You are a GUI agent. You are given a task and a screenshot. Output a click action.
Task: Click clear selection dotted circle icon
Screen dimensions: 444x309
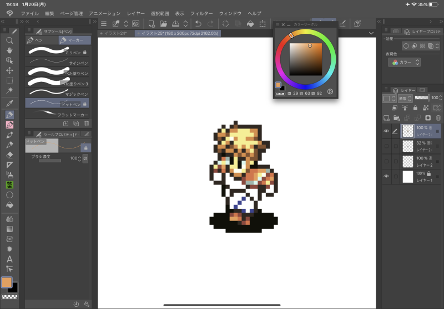tap(226, 24)
